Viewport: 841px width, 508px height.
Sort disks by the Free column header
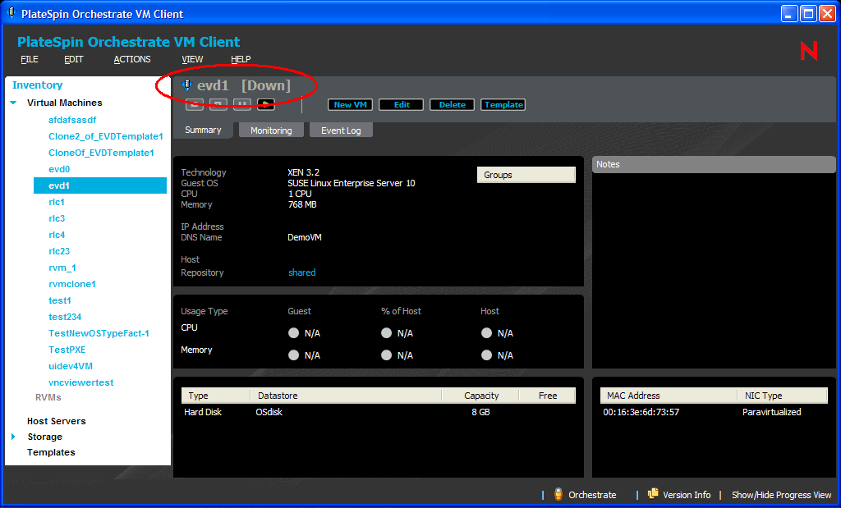[547, 396]
